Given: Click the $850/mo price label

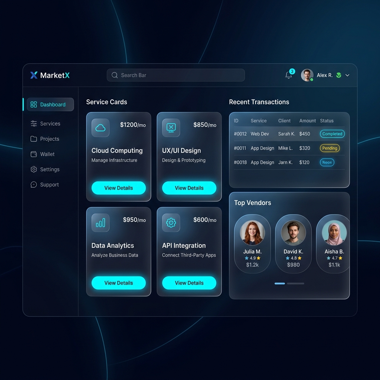Looking at the screenshot, I should coord(205,125).
